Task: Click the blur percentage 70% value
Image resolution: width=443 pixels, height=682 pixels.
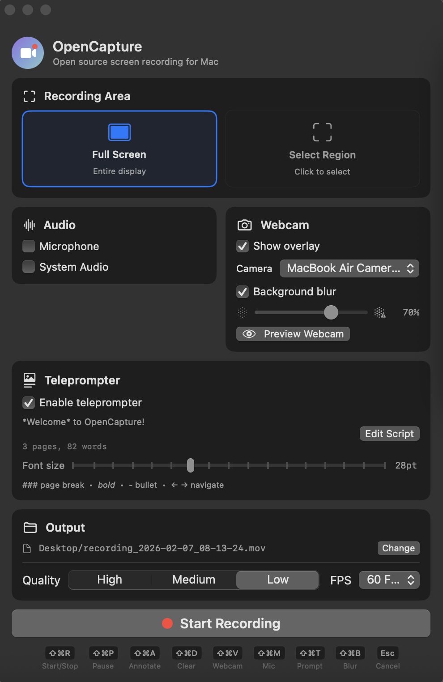Action: [x=411, y=312]
